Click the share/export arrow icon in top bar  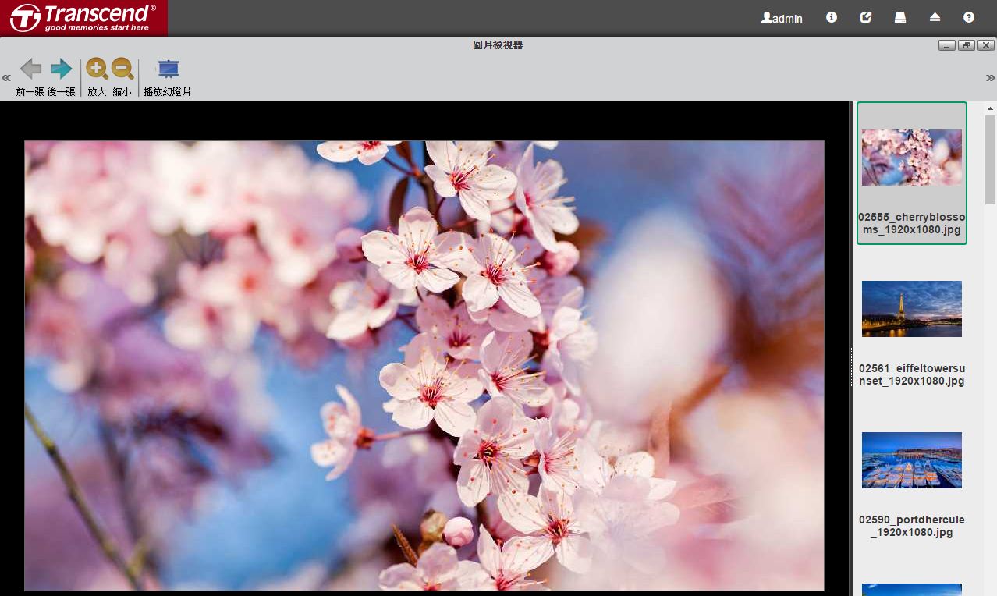point(866,17)
